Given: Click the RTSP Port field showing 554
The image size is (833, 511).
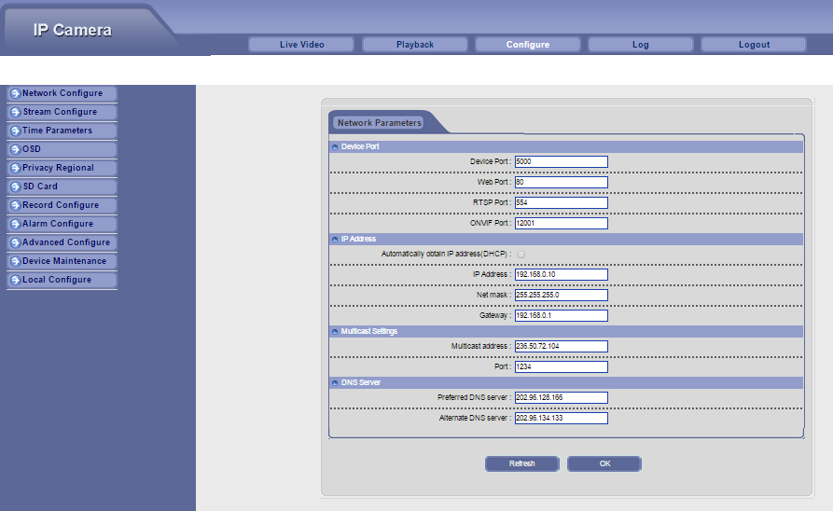Looking at the screenshot, I should [x=561, y=203].
